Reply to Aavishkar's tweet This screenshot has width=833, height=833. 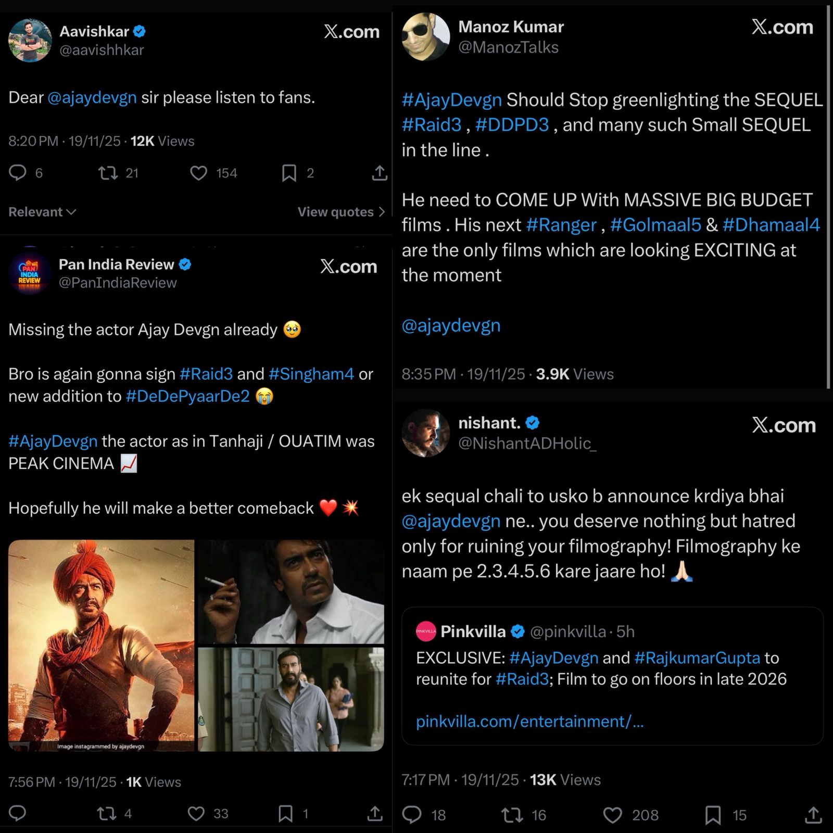pyautogui.click(x=18, y=173)
